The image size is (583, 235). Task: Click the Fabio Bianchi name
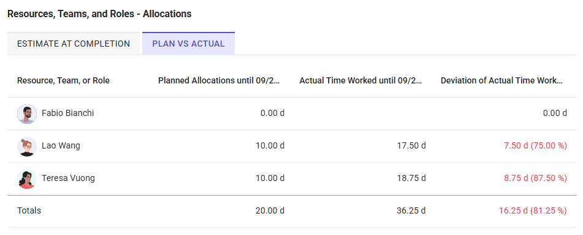point(67,114)
